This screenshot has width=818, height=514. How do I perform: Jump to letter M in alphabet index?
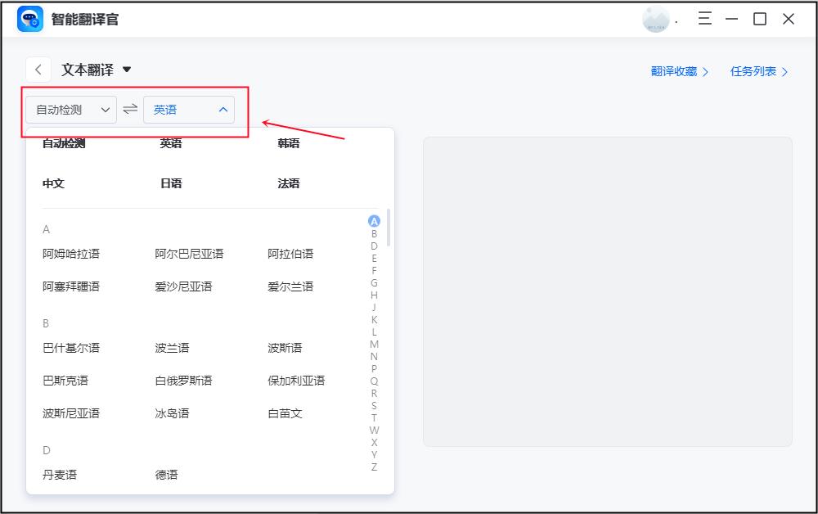374,344
